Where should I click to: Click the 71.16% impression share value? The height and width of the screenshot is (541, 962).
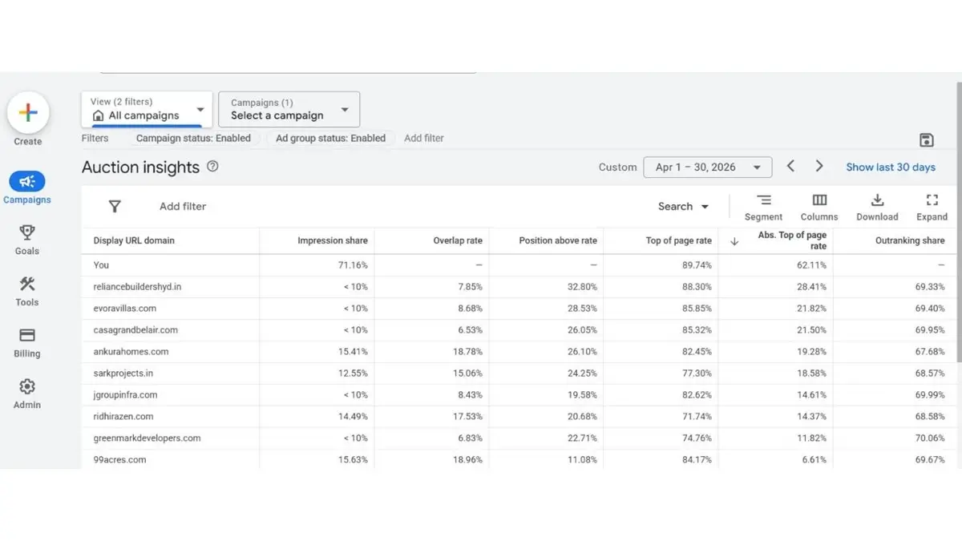point(354,264)
